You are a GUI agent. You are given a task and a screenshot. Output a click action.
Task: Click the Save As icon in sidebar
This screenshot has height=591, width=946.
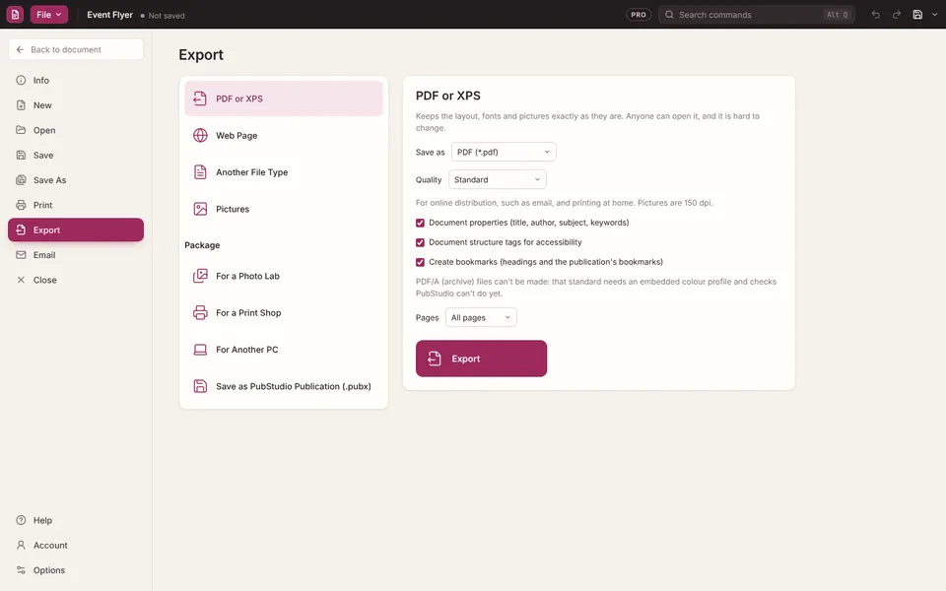tap(21, 179)
